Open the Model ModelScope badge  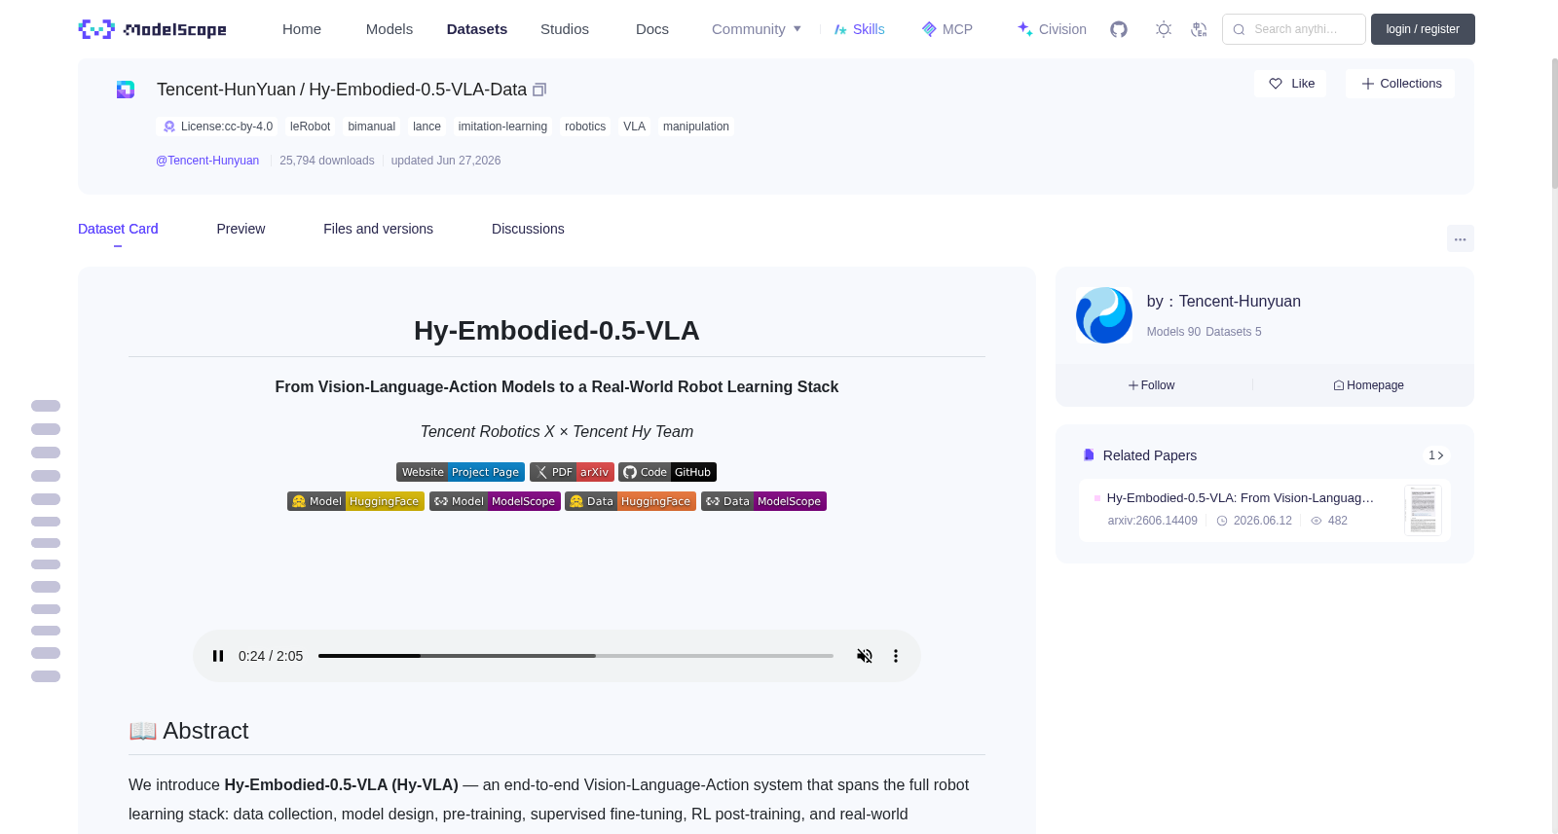pos(495,501)
